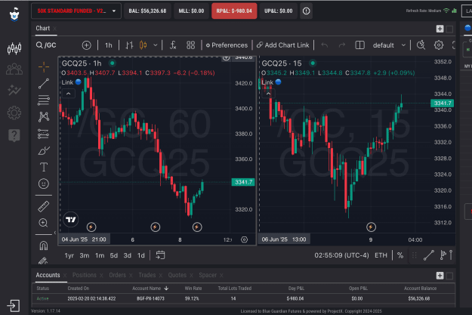Screen dimensions: 472x315
Task: Add a panel to the Accounts area
Action: pyautogui.click(x=440, y=276)
